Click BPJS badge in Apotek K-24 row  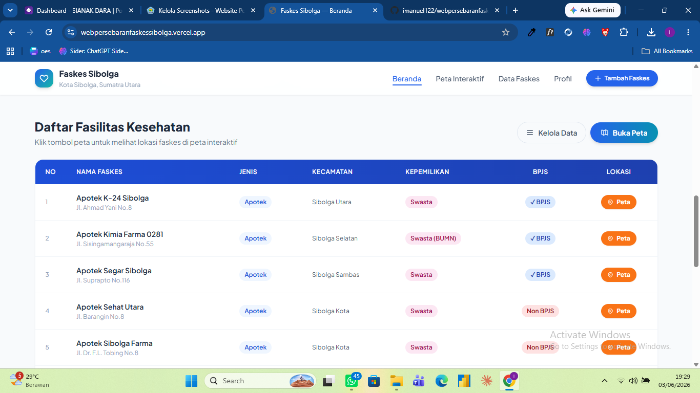540,202
